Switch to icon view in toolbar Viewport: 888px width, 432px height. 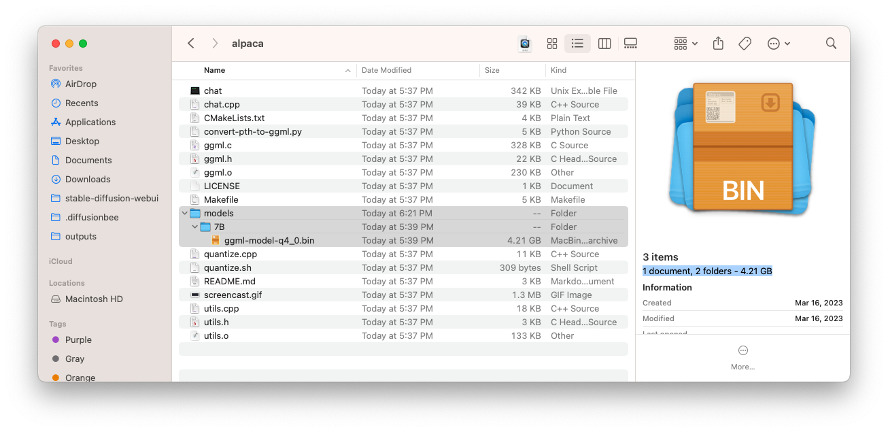tap(552, 44)
